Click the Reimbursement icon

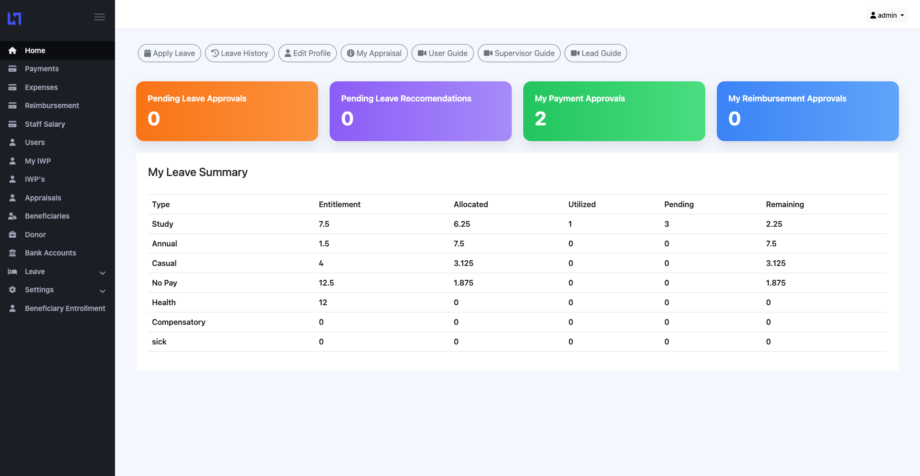point(12,105)
